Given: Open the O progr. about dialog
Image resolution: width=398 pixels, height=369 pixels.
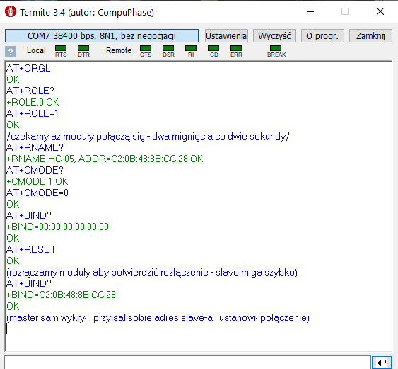Looking at the screenshot, I should click(x=322, y=36).
